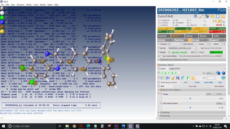Switch to the View tab
The width and height of the screenshot is (230, 129).
click(x=189, y=36)
